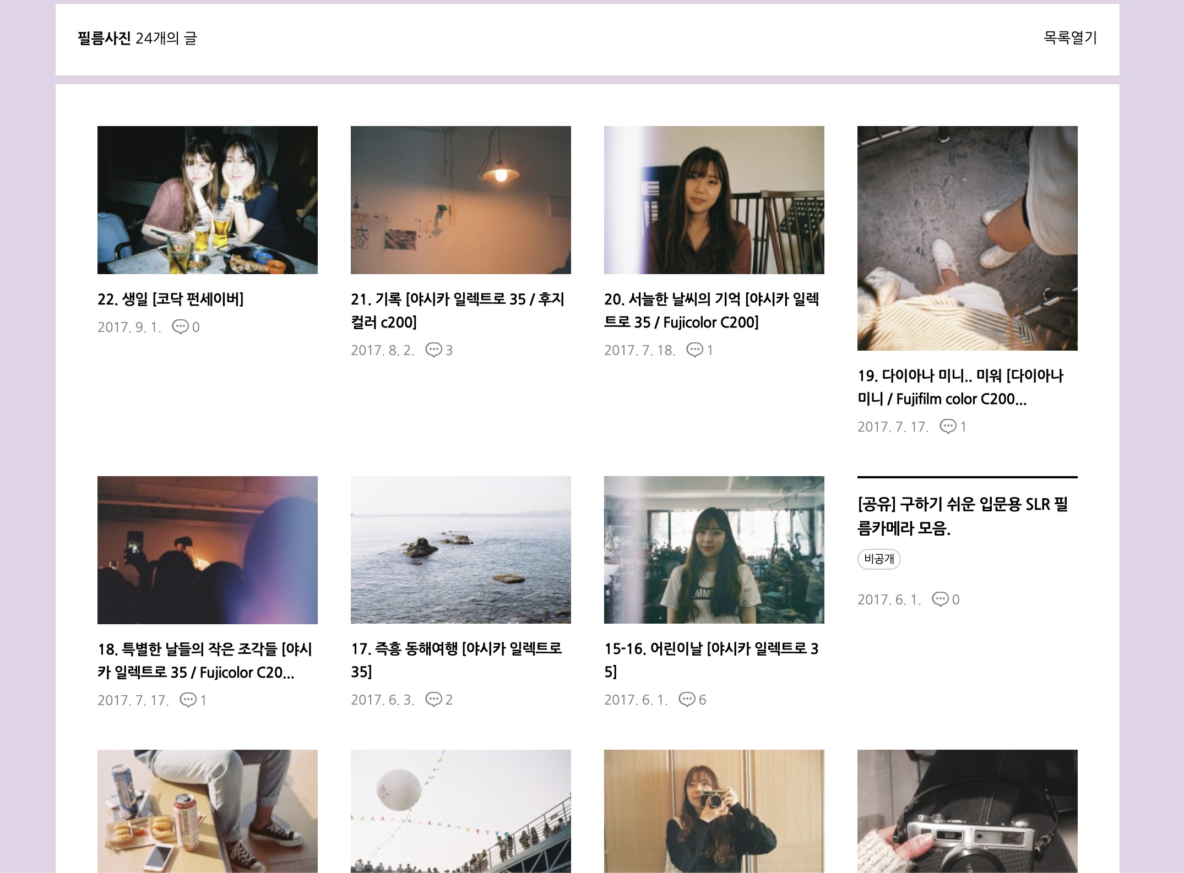1184x873 pixels.
Task: Open thumbnail of silver rangefinder camera
Action: pyautogui.click(x=968, y=811)
